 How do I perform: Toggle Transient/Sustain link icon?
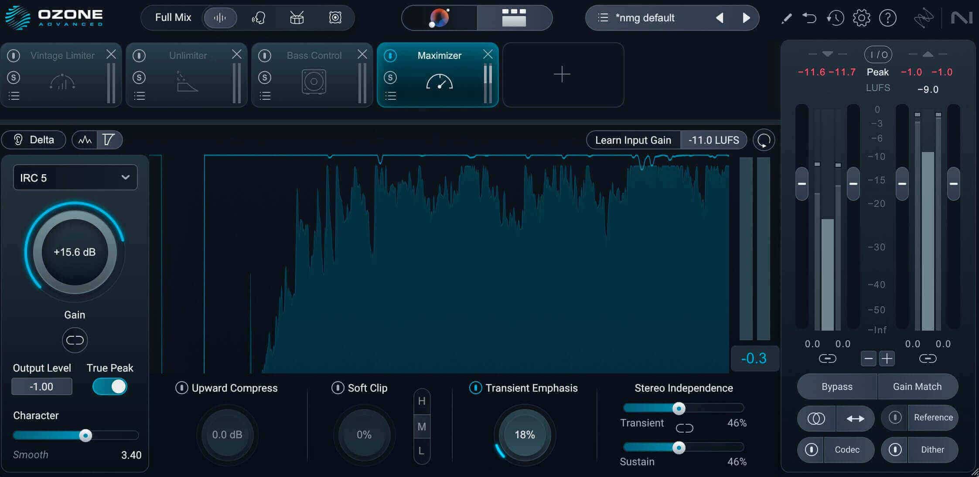point(684,428)
